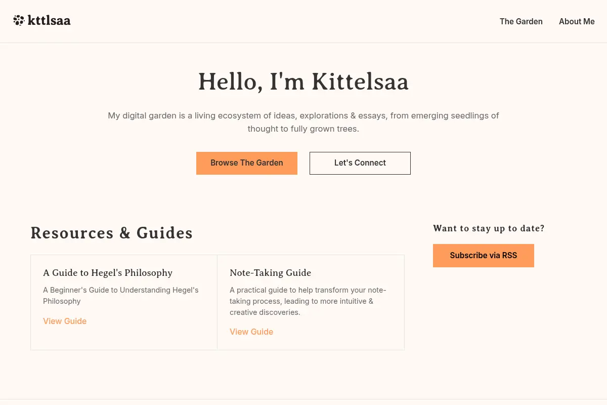
Task: Open the kttlsaa home wordmark
Action: (49, 21)
